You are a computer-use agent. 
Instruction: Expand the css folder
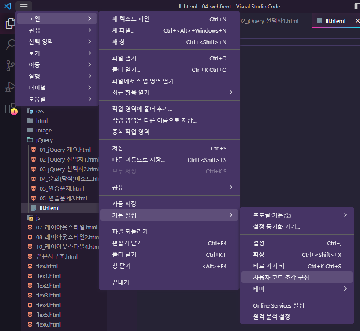(x=59, y=111)
